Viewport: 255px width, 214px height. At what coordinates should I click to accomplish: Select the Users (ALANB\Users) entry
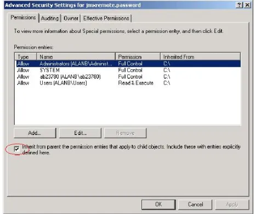[x=128, y=83]
